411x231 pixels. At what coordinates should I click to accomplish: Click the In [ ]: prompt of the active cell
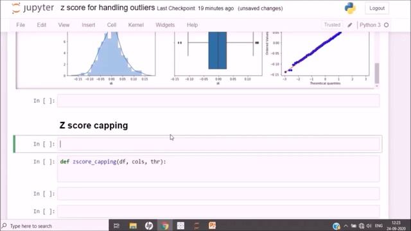[x=44, y=144]
